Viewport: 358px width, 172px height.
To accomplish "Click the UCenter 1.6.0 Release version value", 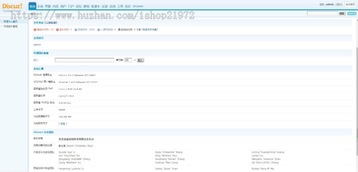I will click(x=78, y=82).
